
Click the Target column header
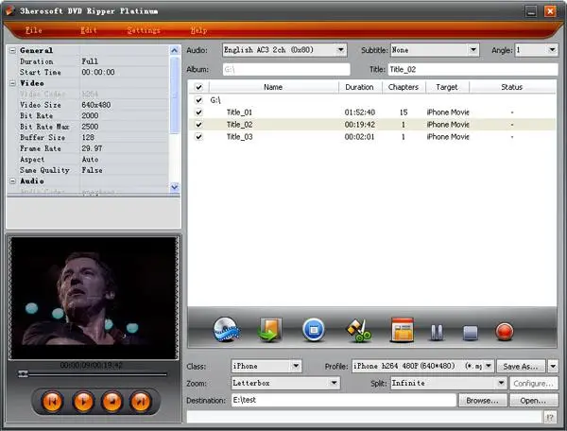pyautogui.click(x=447, y=87)
